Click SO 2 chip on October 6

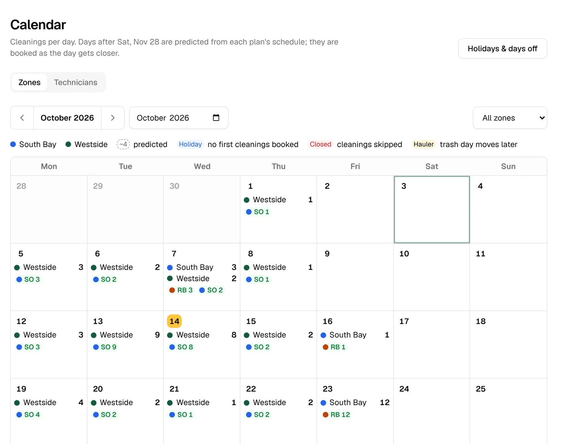click(105, 279)
